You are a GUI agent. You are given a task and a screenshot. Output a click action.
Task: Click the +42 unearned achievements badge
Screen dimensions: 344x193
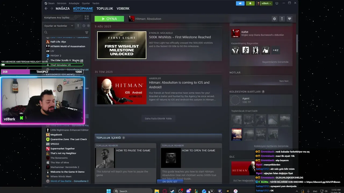[275, 50]
